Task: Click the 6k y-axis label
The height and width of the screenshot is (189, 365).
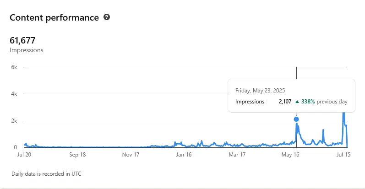Action: tap(14, 67)
